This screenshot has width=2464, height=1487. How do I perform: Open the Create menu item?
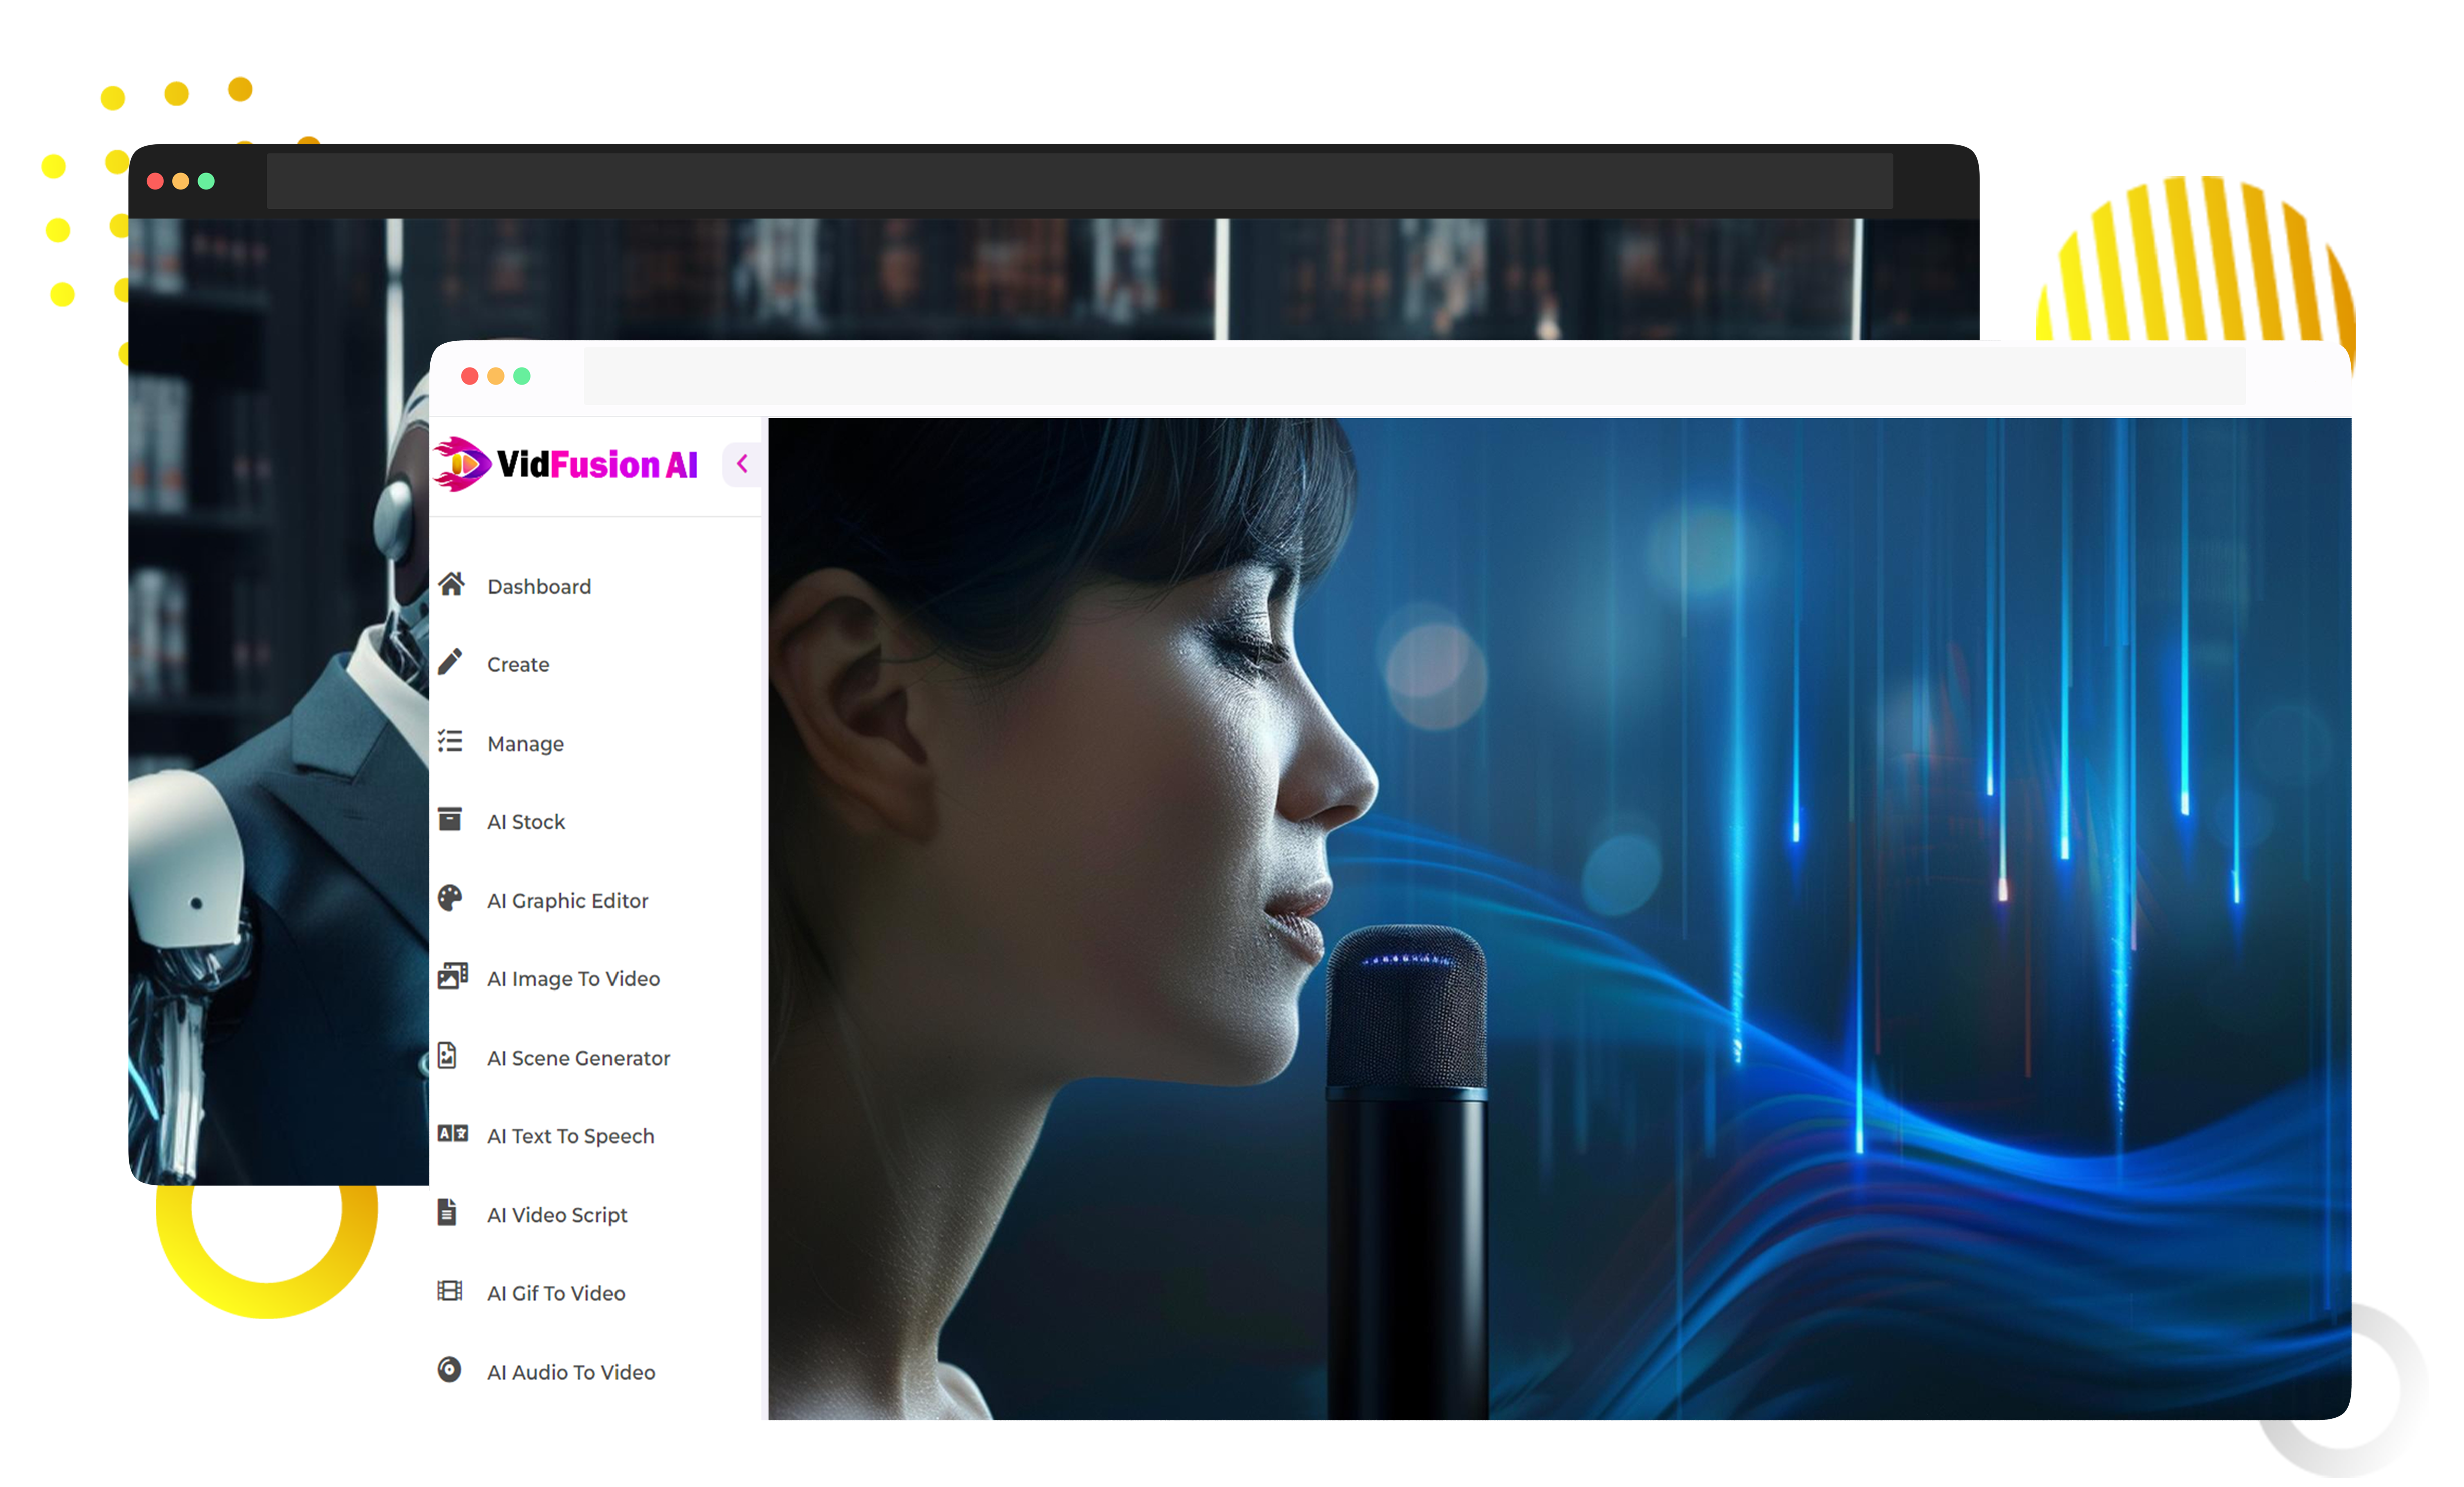(x=518, y=665)
